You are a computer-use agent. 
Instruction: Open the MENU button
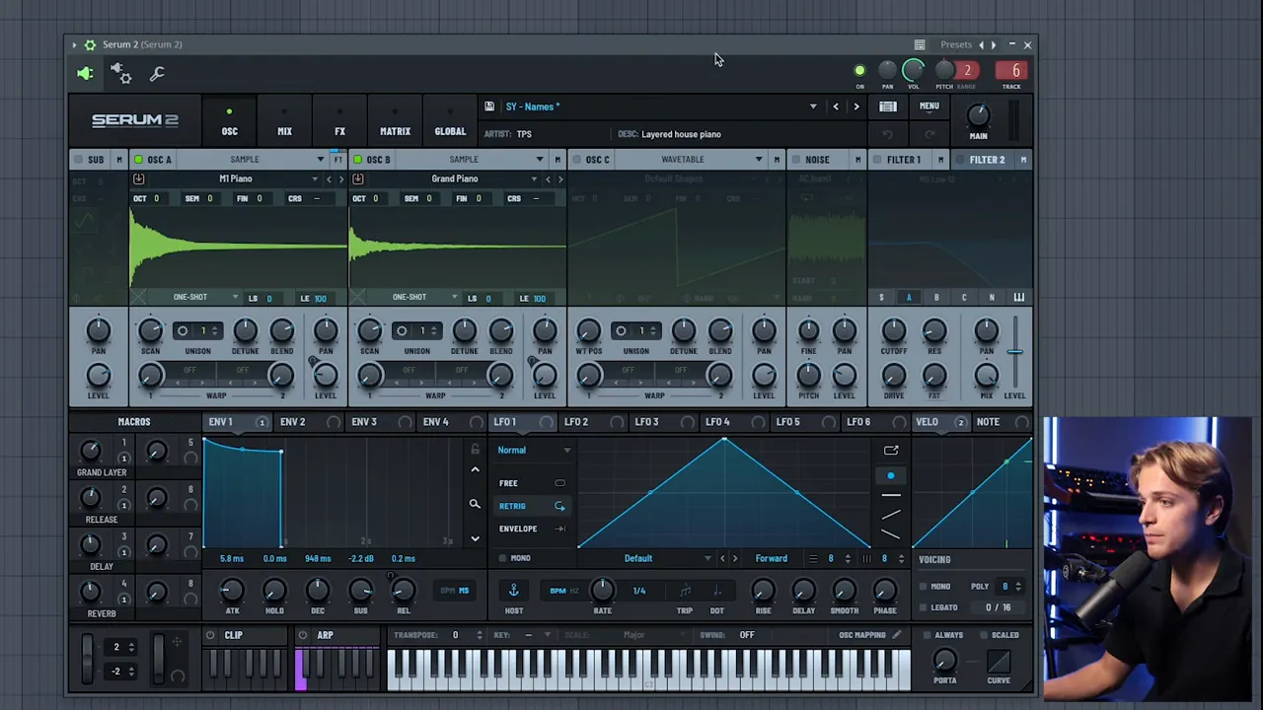[929, 106]
